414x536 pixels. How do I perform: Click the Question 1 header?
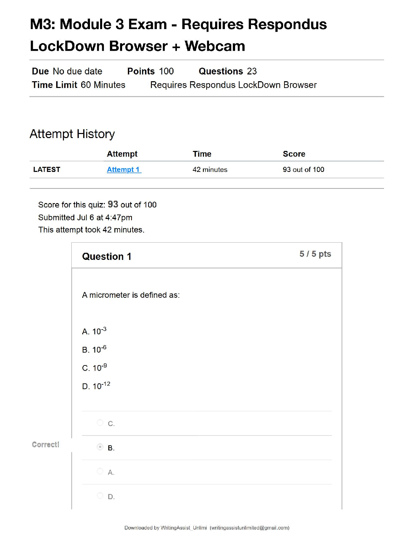[x=107, y=256]
